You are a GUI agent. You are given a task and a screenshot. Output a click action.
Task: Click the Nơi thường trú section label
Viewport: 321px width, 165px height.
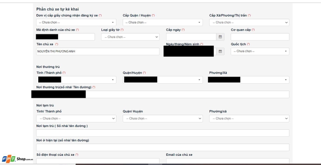pyautogui.click(x=48, y=67)
